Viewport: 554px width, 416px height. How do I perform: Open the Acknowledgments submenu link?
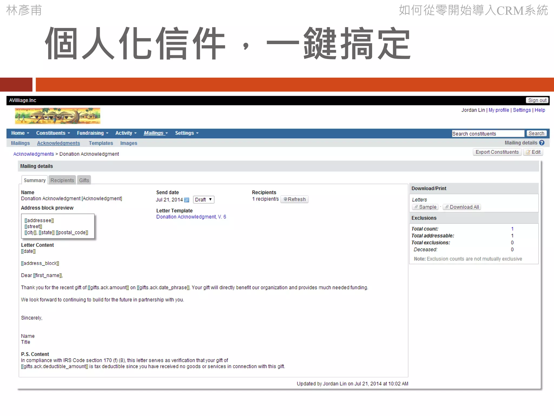click(58, 143)
